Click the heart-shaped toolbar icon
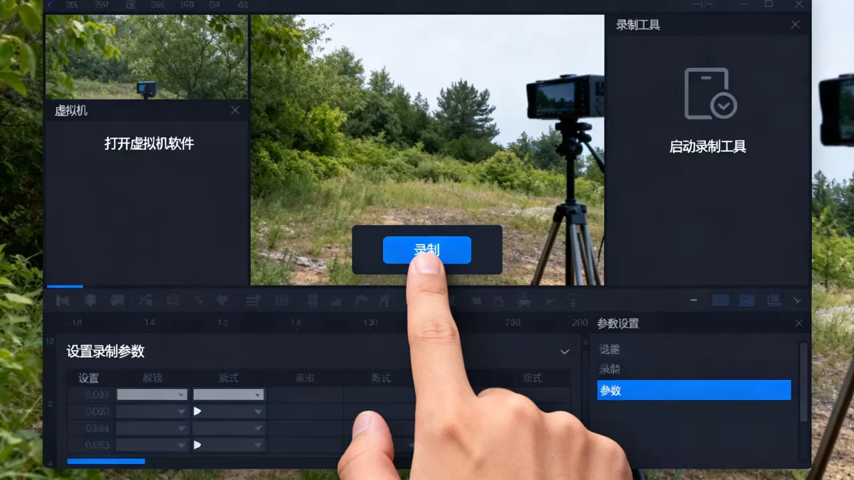The height and width of the screenshot is (480, 854). tap(222, 301)
